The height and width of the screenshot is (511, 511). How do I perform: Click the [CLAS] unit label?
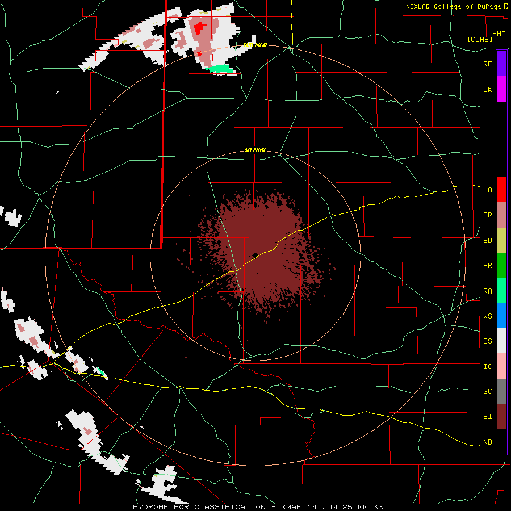point(480,39)
